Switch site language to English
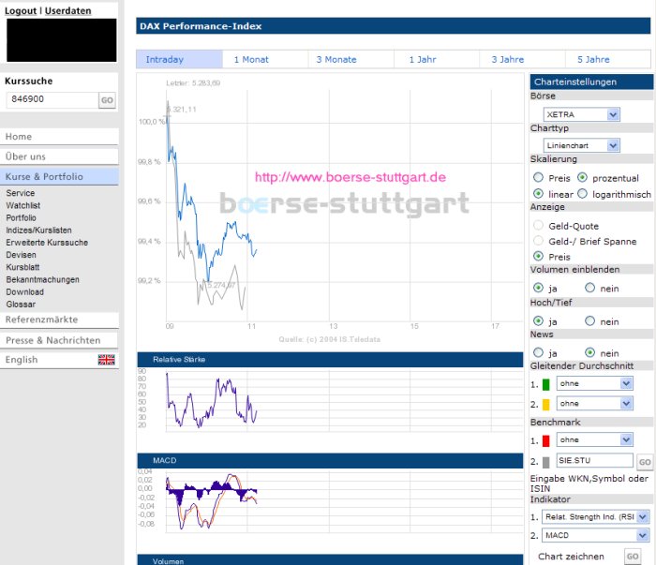Image resolution: width=656 pixels, height=565 pixels. pyautogui.click(x=22, y=360)
